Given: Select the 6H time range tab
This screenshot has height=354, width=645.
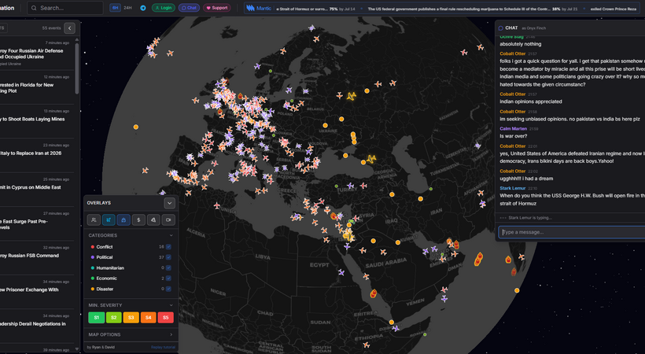Looking at the screenshot, I should [x=116, y=8].
